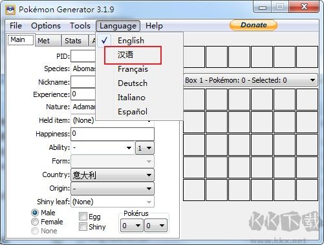Open the first Pokérus strain dropdown

click(x=132, y=226)
